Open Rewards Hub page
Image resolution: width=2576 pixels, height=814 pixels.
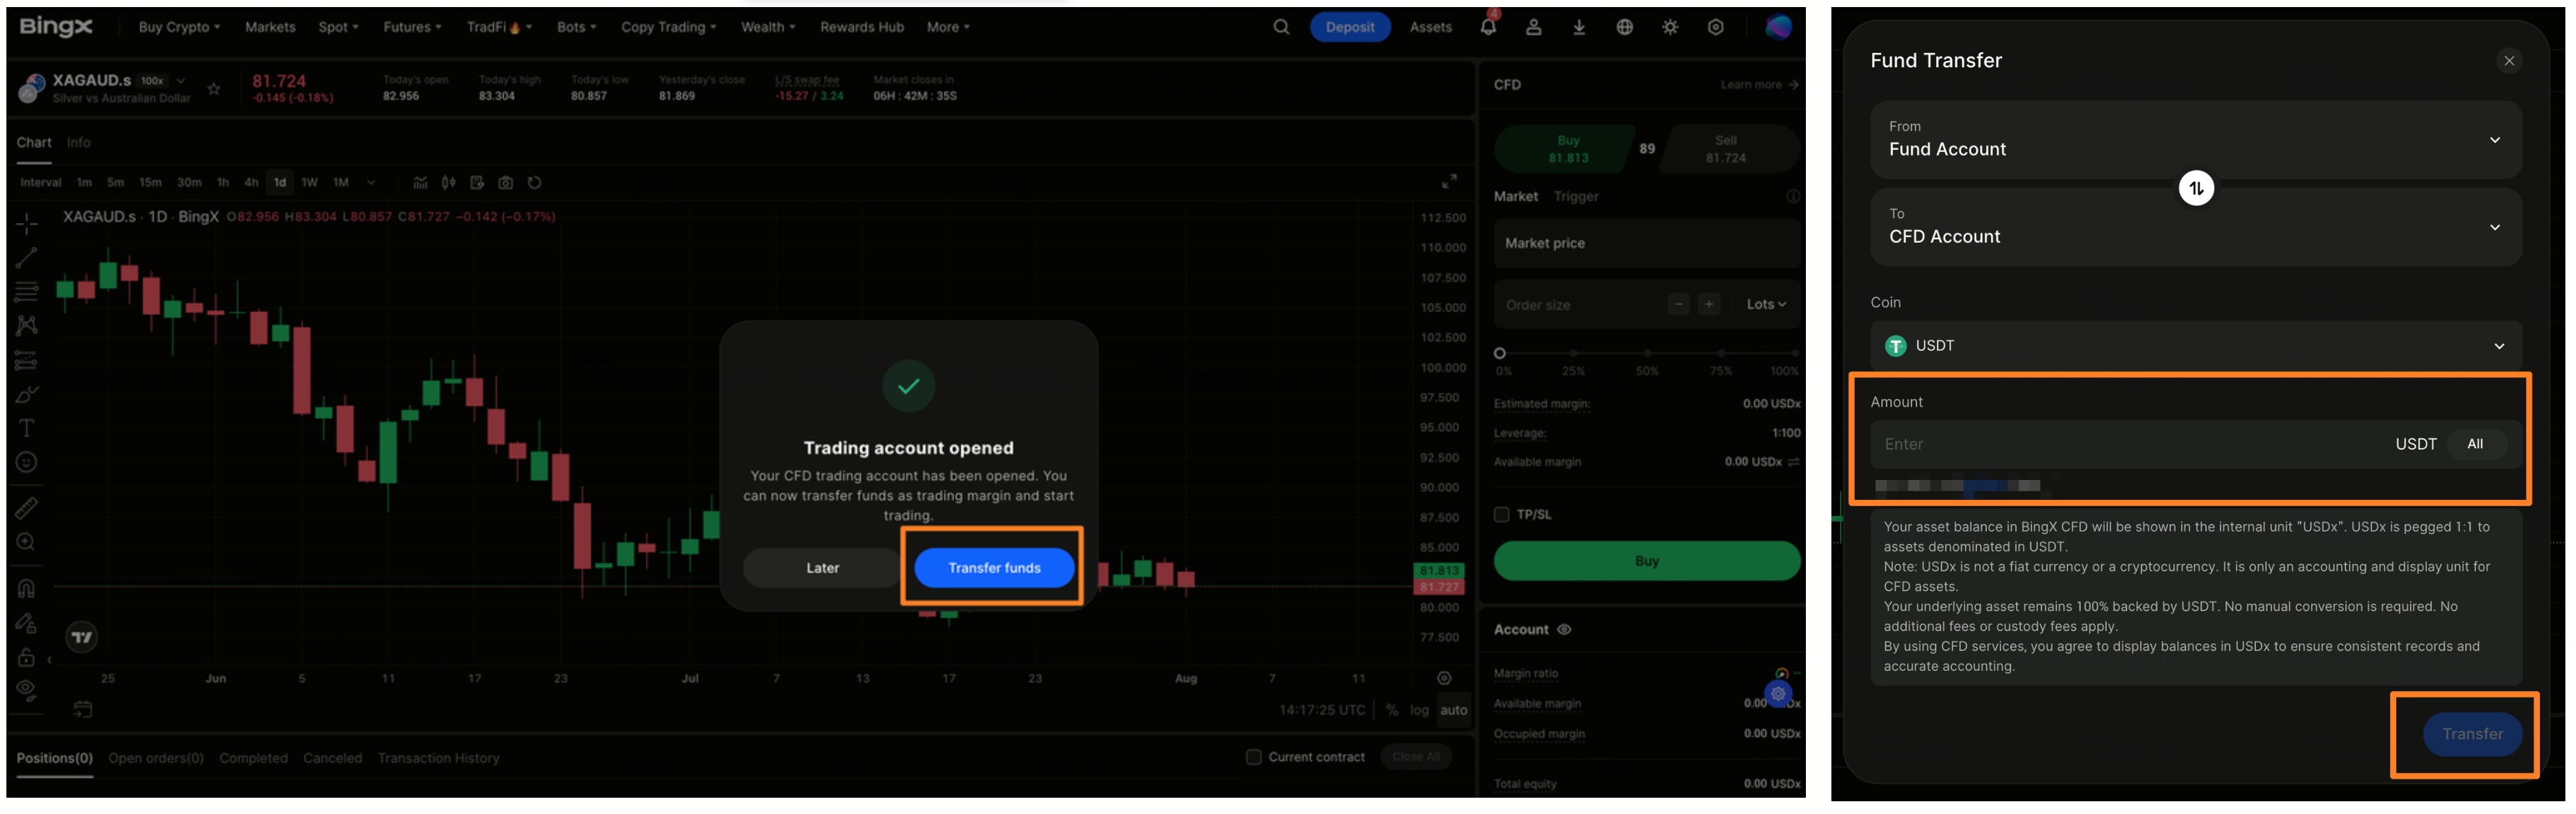tap(862, 27)
